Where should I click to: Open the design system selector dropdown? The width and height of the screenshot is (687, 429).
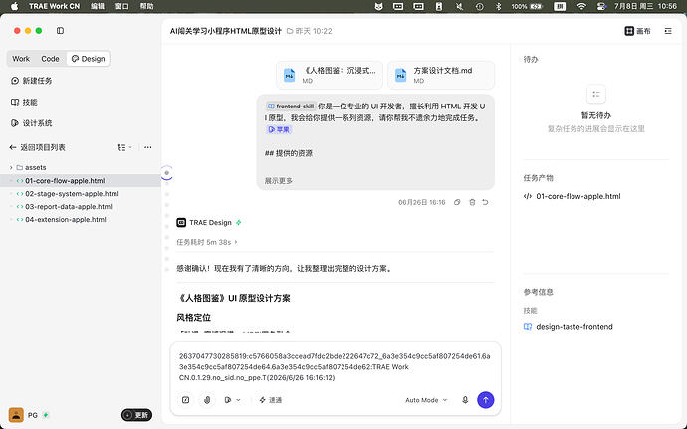pos(232,400)
